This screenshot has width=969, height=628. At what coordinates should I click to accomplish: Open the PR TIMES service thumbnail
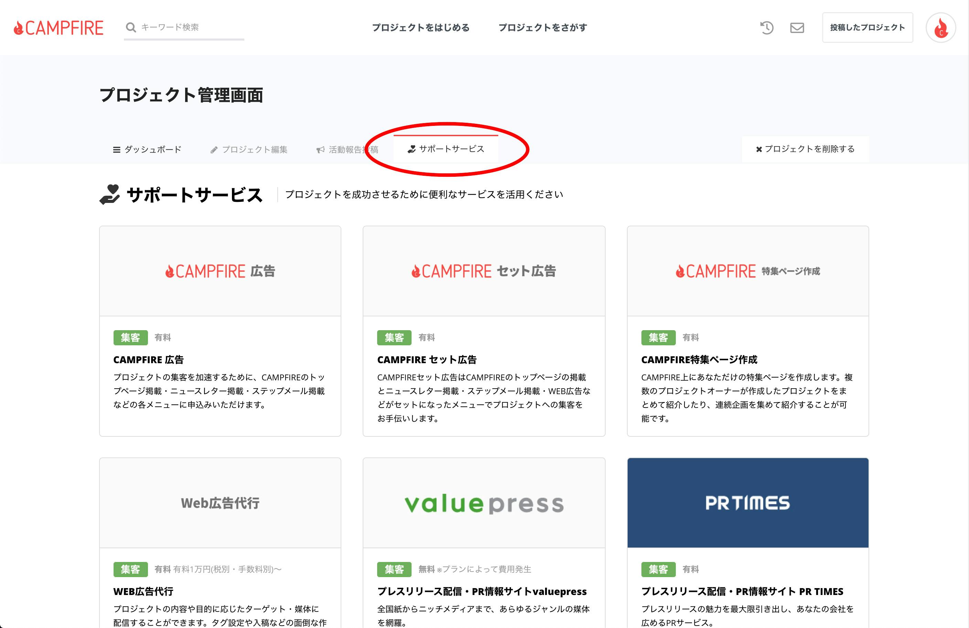pyautogui.click(x=747, y=502)
